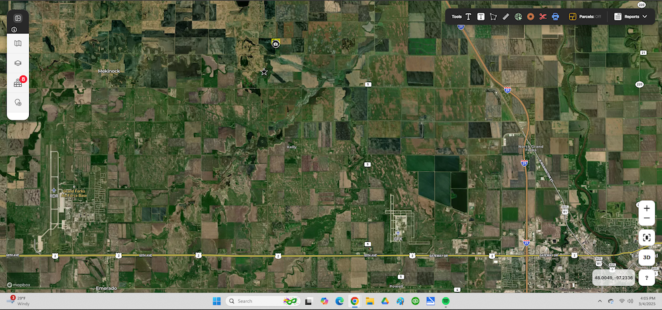Screen dimensions: 662x310
Task: Open the grid item with 8 badge
Action: (x=18, y=83)
